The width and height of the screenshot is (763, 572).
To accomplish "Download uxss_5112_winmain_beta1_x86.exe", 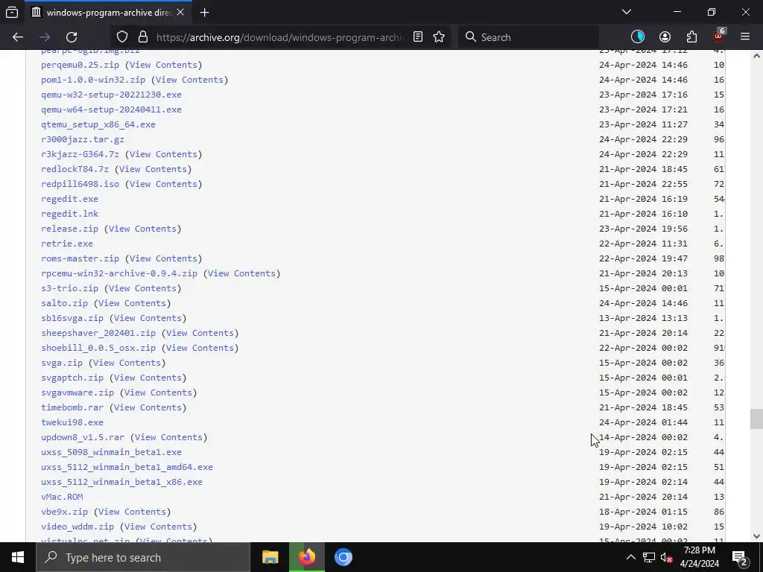I will pyautogui.click(x=121, y=482).
